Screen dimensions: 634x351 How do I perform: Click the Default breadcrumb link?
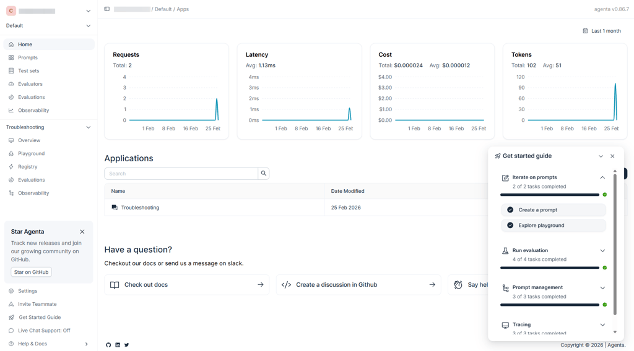tap(163, 9)
